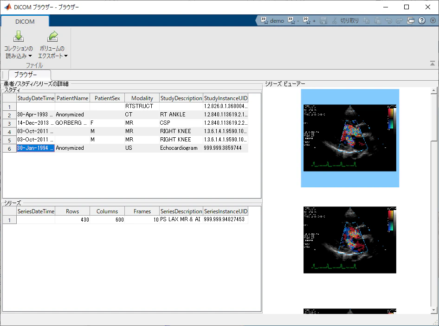Image resolution: width=439 pixels, height=326 pixels.
Task: Click the series viewer vertical scrollbar thumb
Action: pyautogui.click(x=433, y=117)
